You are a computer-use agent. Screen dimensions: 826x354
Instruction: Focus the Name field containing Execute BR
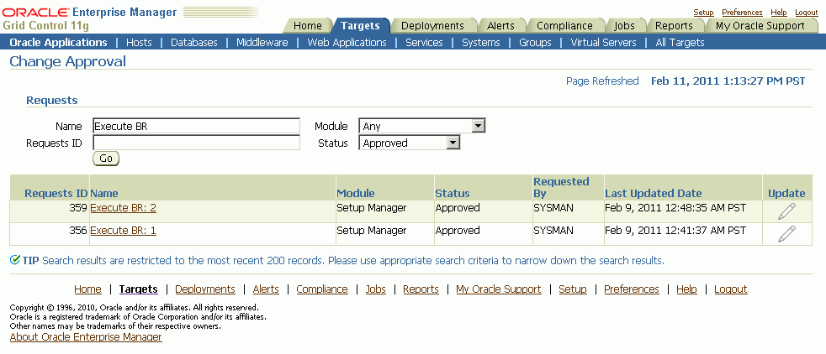pos(197,126)
